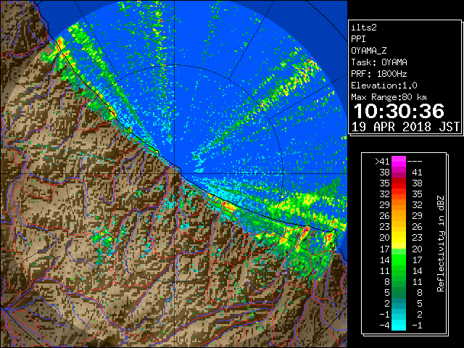Click the cyan -4 to -1 legend swatch
This screenshot has width=464, height=348.
coord(399,325)
